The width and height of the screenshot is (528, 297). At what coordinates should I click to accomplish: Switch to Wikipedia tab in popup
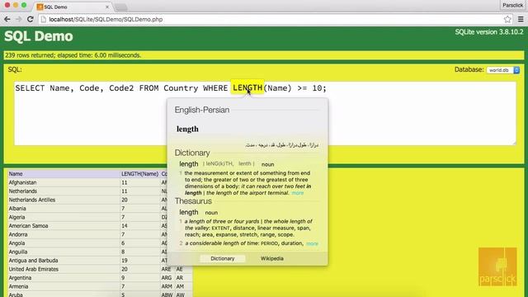pyautogui.click(x=271, y=258)
